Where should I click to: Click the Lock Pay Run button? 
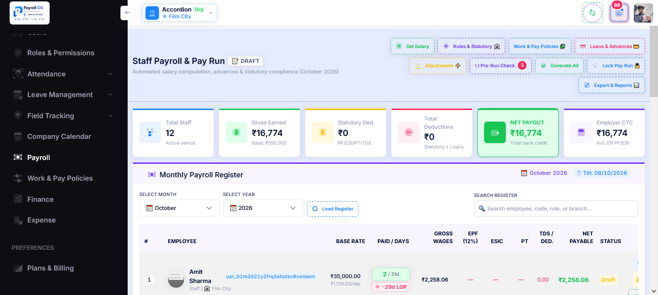pyautogui.click(x=616, y=66)
